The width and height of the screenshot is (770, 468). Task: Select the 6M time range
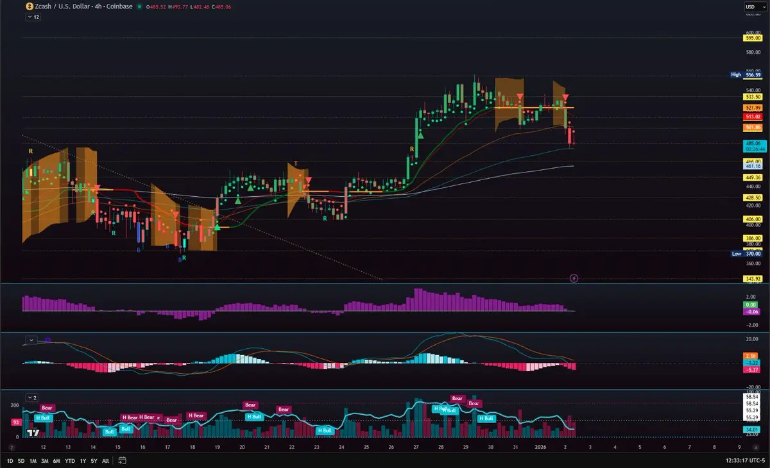click(56, 460)
